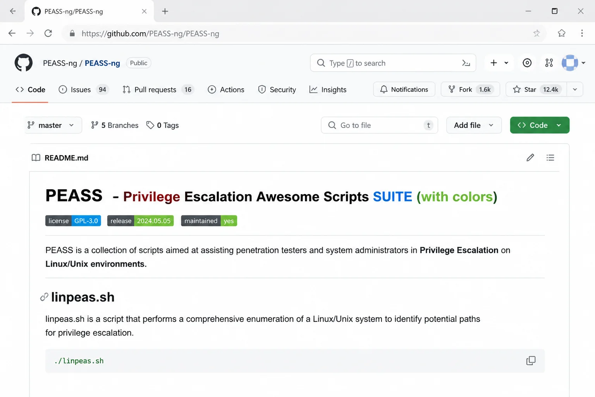Expand the Star lists dropdown arrow

coord(575,89)
